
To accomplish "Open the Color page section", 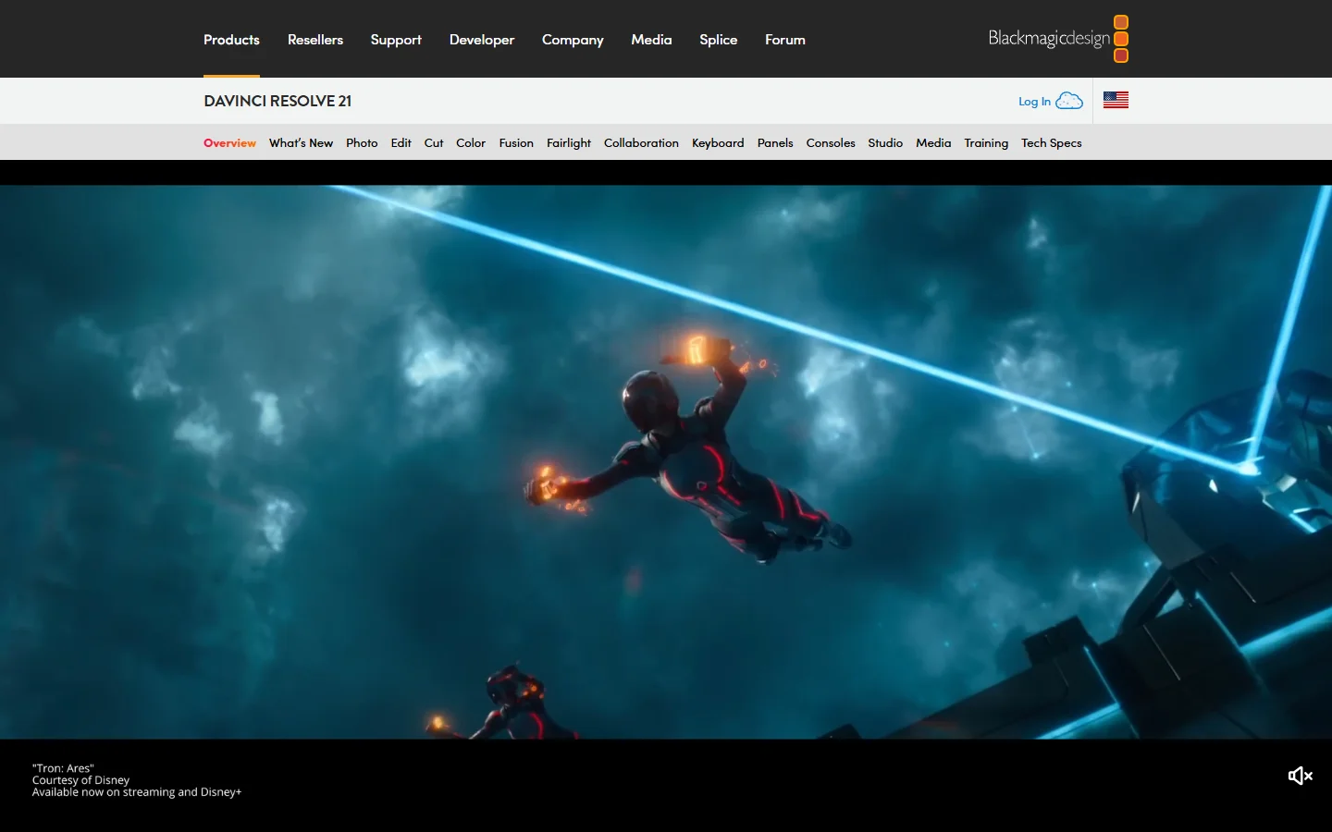I will point(471,142).
